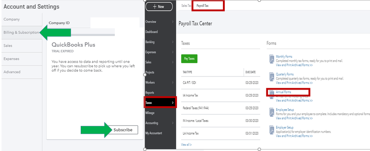
Task: Click the + New button
Action: pyautogui.click(x=159, y=7)
